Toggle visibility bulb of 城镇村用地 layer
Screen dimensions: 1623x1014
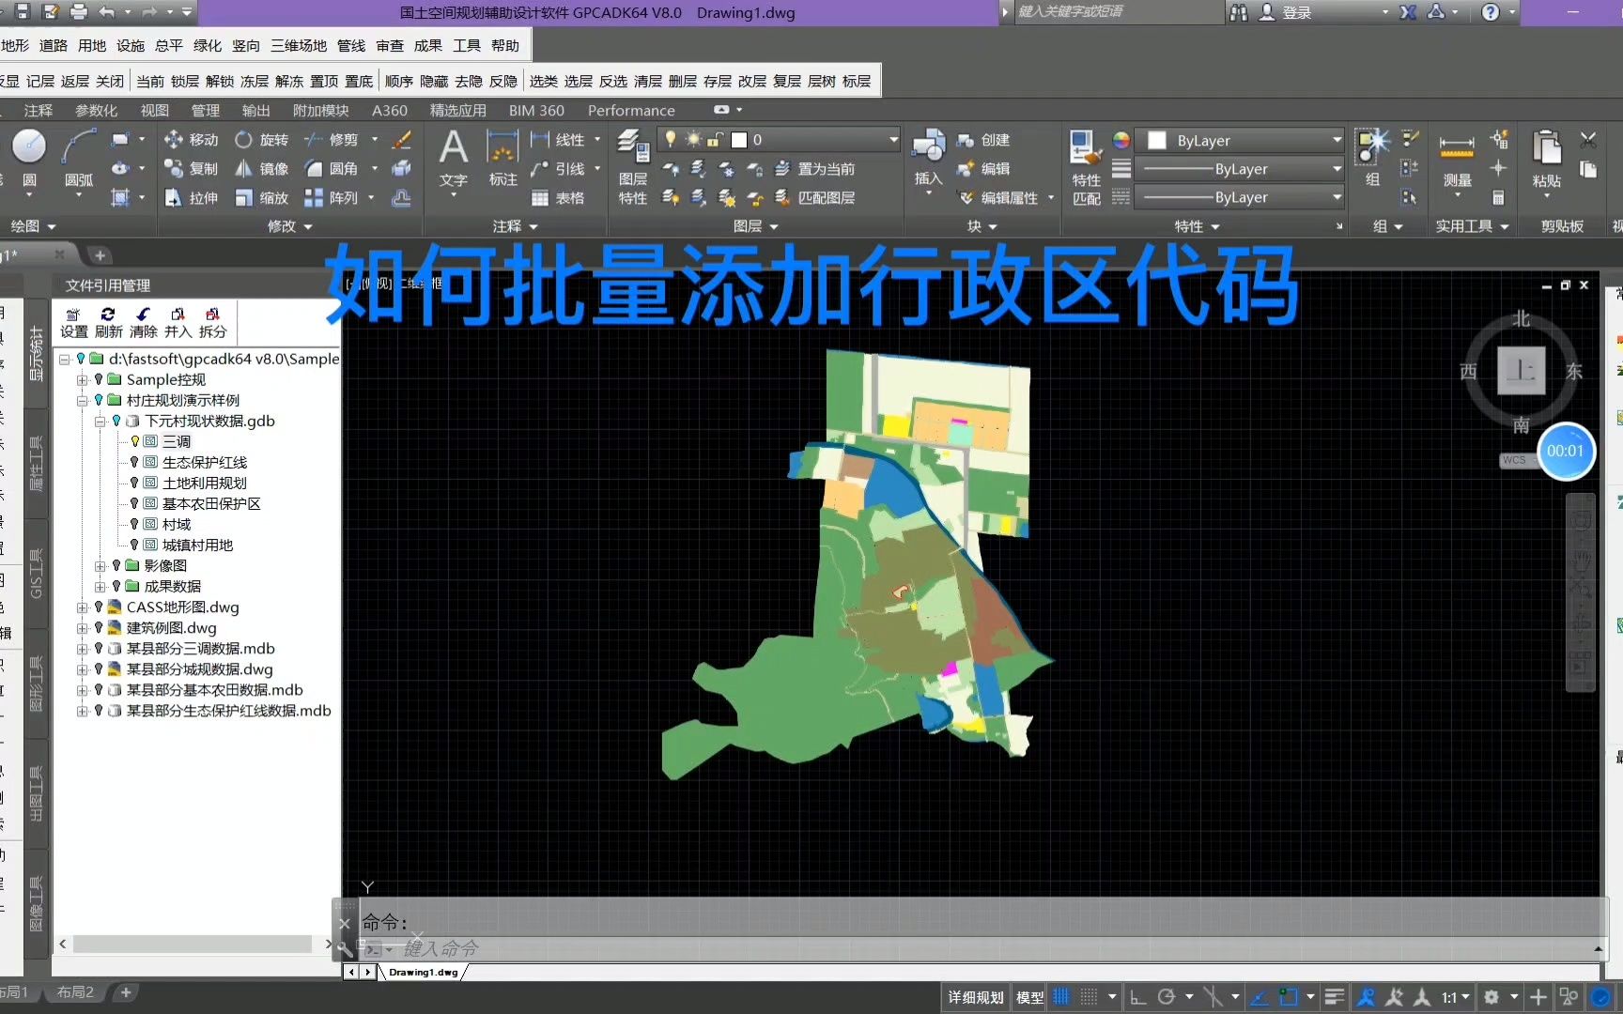pyautogui.click(x=134, y=545)
